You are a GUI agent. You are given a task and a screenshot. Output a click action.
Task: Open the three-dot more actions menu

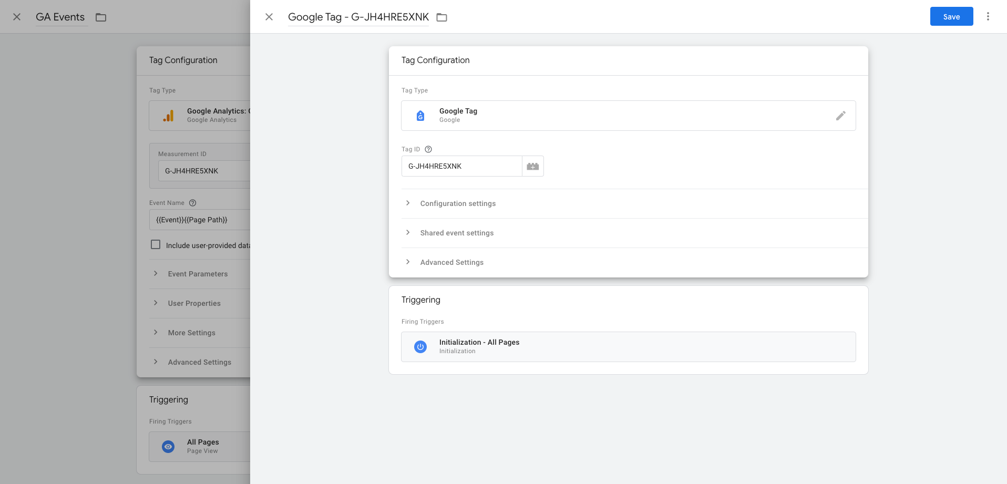pyautogui.click(x=988, y=17)
